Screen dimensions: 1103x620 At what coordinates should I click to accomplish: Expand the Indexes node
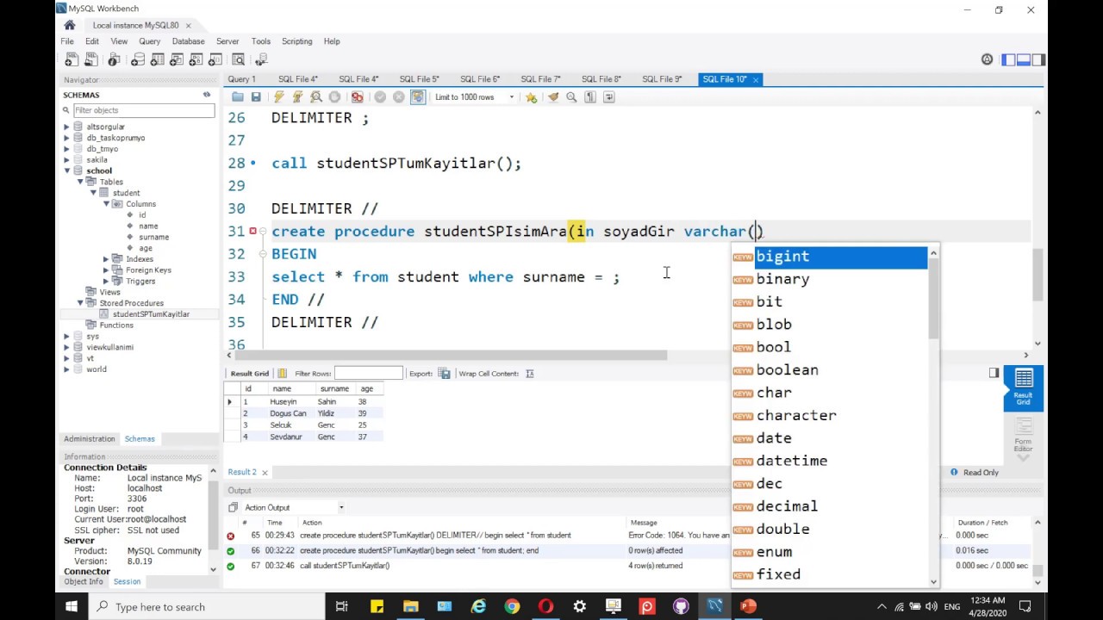pos(107,259)
